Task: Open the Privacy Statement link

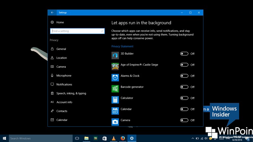Action: pos(122,46)
